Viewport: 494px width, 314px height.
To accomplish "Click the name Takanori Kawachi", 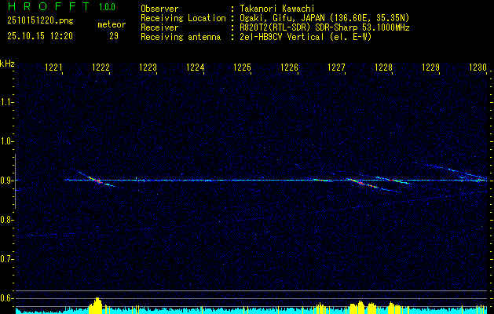I will pos(277,9).
